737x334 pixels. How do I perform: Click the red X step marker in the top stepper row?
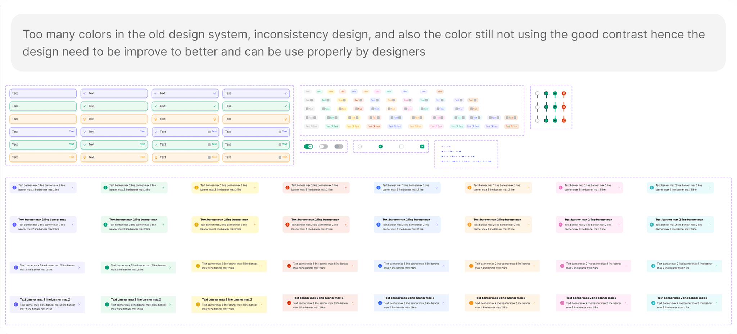pyautogui.click(x=564, y=93)
